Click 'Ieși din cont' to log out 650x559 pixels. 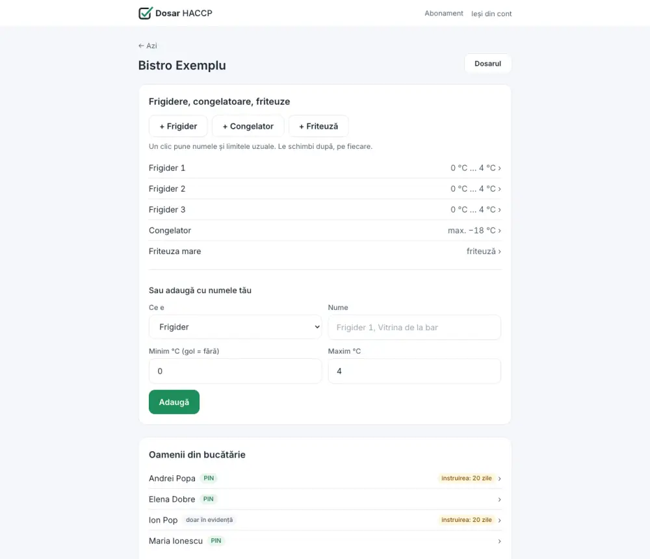pos(491,14)
